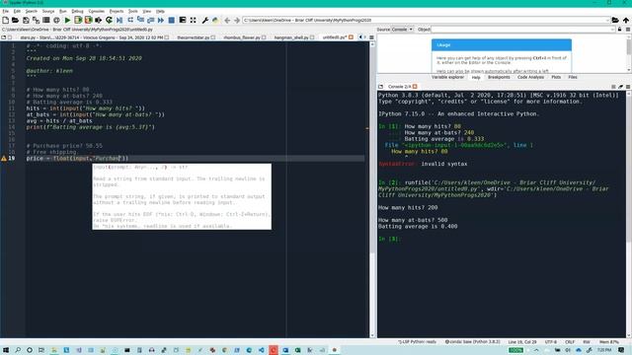Switch to the Breakpoints tab
The height and width of the screenshot is (355, 632).
coord(499,77)
